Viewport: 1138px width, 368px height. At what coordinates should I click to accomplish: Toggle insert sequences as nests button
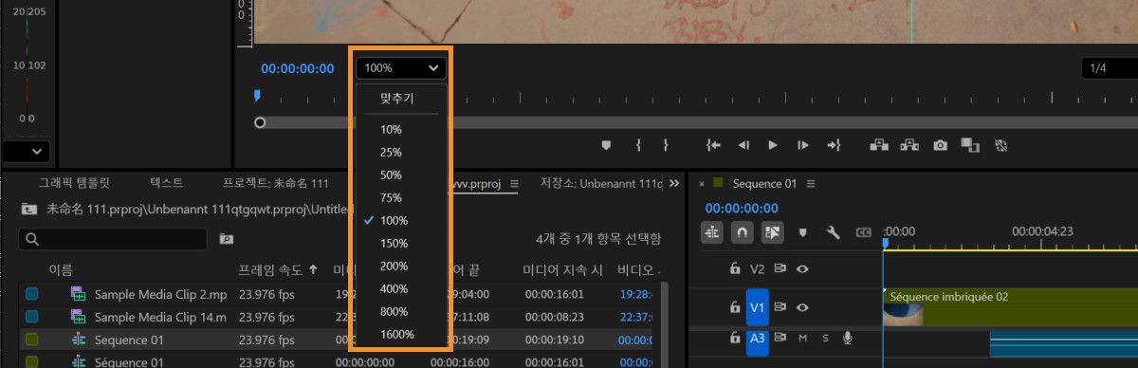pyautogui.click(x=712, y=231)
